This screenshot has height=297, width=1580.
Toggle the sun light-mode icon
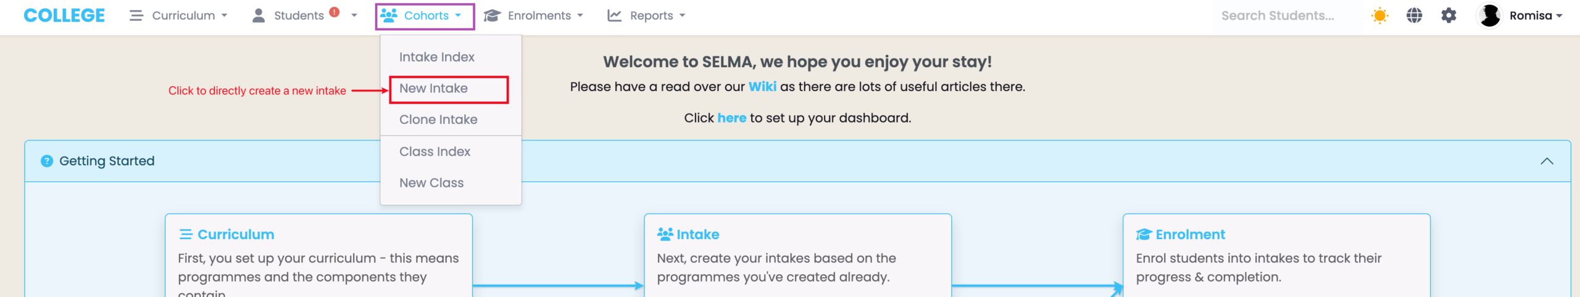1379,15
